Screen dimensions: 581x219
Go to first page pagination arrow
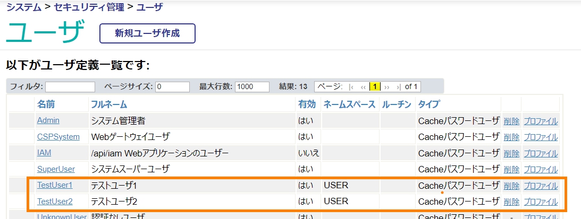coord(351,86)
